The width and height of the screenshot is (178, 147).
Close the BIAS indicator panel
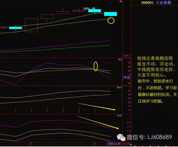[x=130, y=116]
